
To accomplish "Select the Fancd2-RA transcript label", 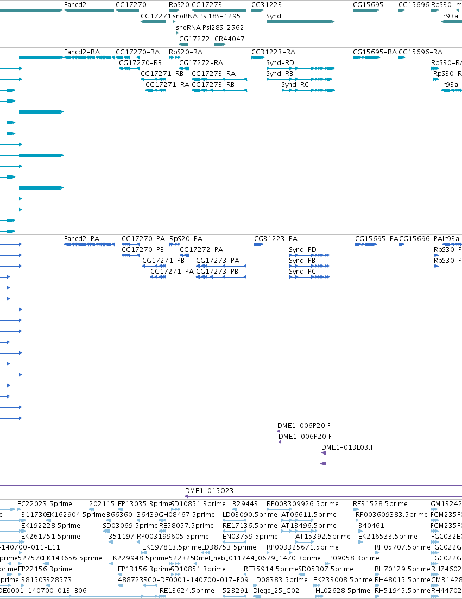I will coord(82,52).
